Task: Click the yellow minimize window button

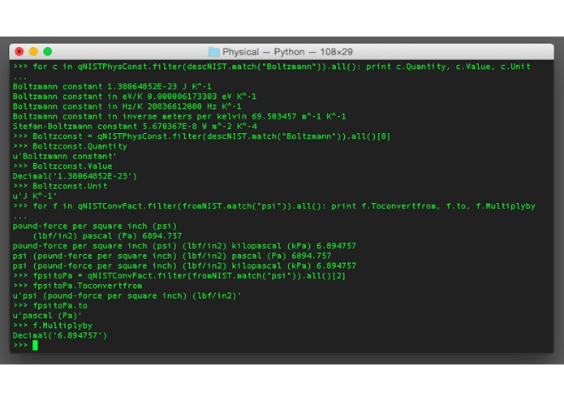Action: tap(33, 52)
